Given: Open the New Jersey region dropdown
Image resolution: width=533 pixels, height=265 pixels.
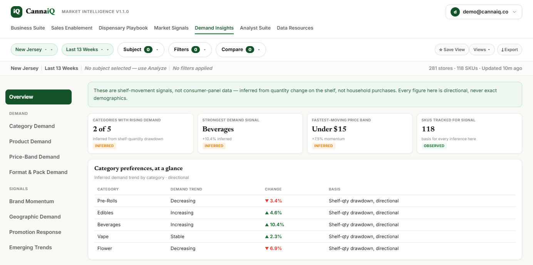Looking at the screenshot, I should pos(34,50).
